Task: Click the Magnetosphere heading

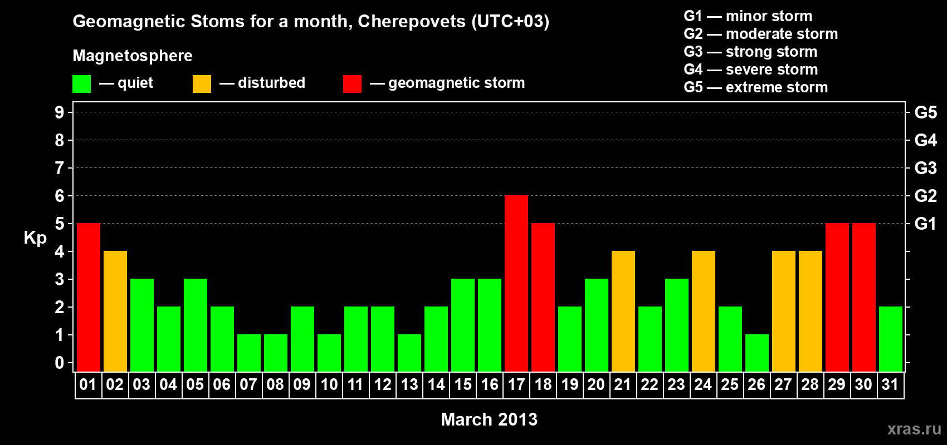Action: tap(133, 56)
